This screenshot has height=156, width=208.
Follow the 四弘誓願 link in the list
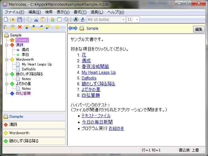coord(91,95)
